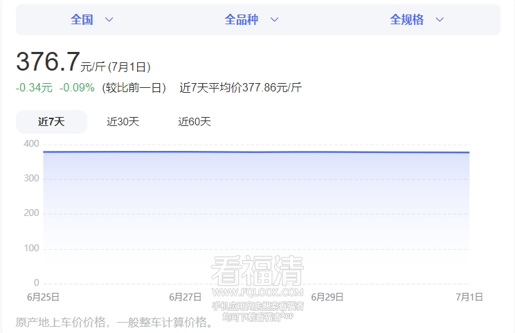Expand the 全品种 variety dropdown

pos(242,20)
